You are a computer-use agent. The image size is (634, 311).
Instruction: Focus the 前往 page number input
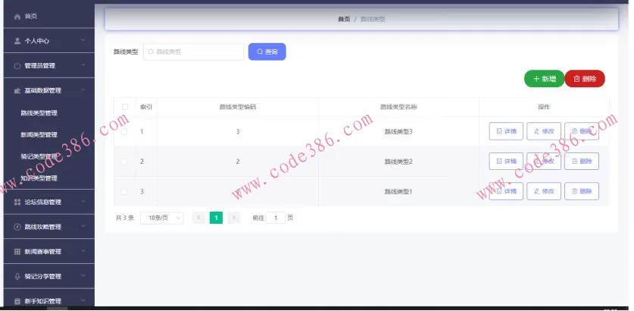pyautogui.click(x=276, y=218)
